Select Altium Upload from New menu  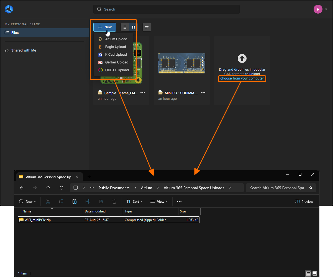(x=116, y=39)
